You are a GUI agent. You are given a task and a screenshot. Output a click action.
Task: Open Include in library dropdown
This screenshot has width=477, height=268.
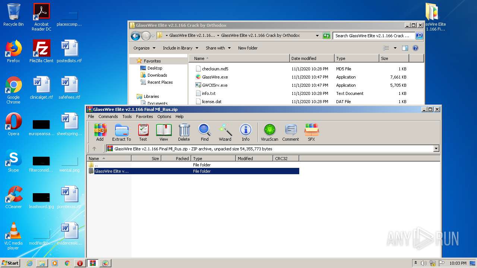point(180,48)
